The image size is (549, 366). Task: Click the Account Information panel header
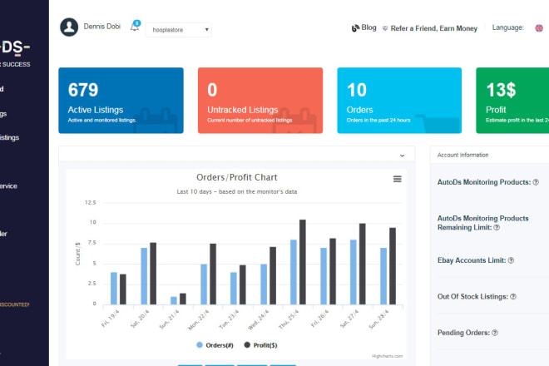(462, 155)
